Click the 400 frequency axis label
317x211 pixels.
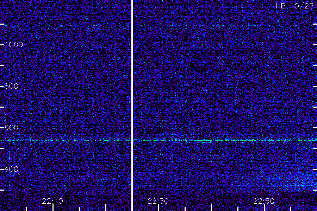pyautogui.click(x=11, y=169)
